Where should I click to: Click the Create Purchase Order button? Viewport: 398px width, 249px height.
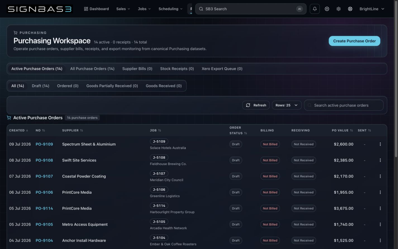tap(354, 41)
